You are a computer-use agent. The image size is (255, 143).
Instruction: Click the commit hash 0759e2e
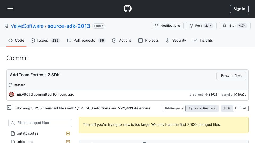(x=240, y=95)
